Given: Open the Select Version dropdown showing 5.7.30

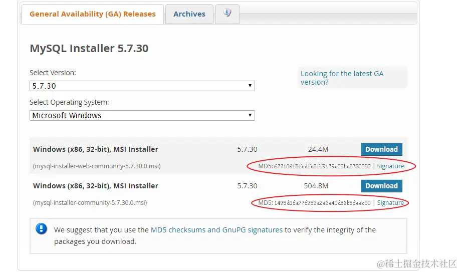Looking at the screenshot, I should coord(142,86).
